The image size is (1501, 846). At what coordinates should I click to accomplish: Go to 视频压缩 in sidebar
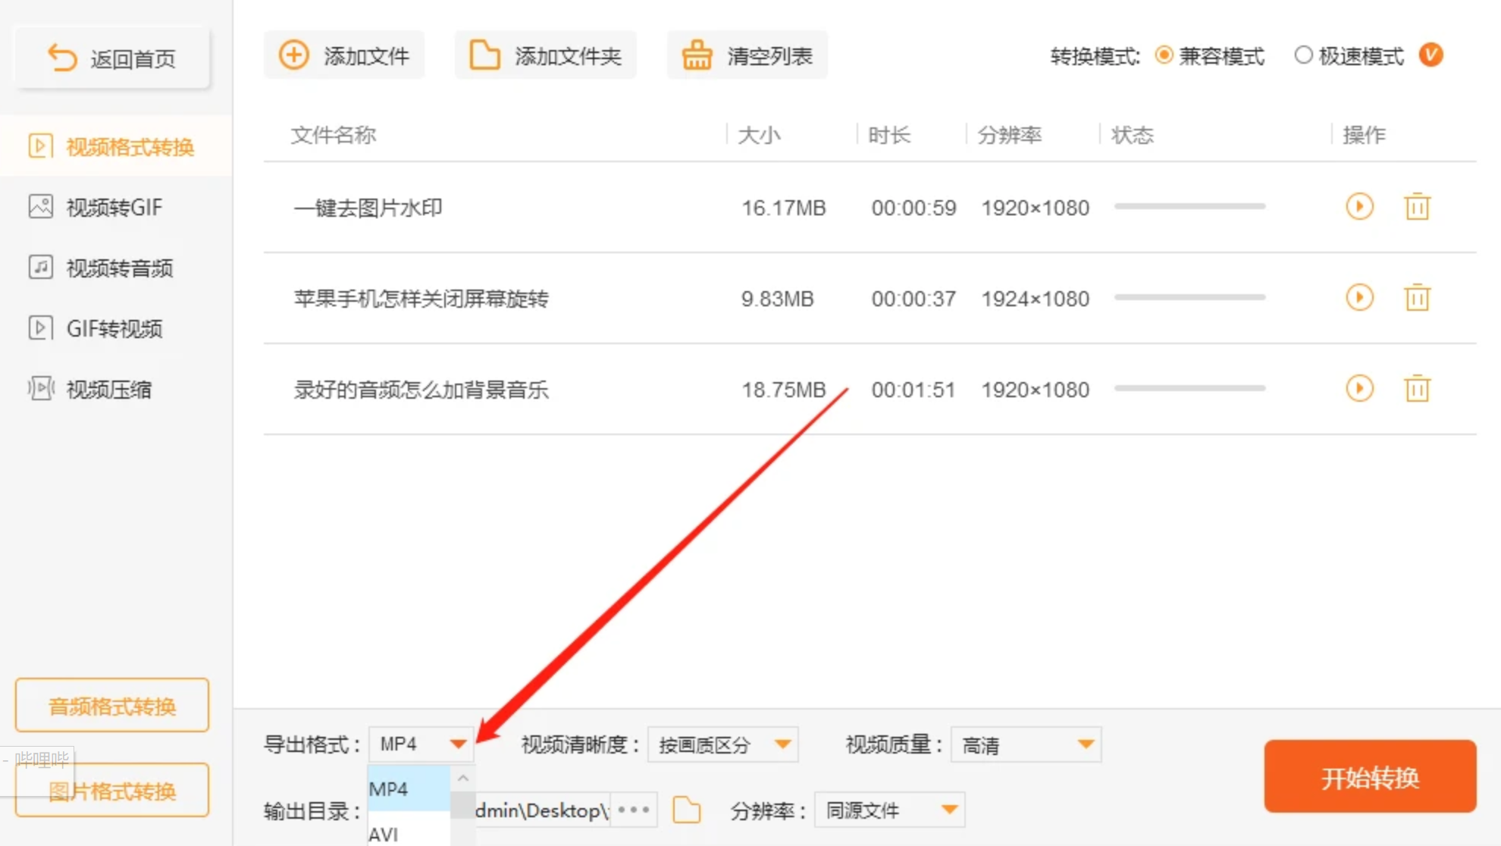(116, 389)
